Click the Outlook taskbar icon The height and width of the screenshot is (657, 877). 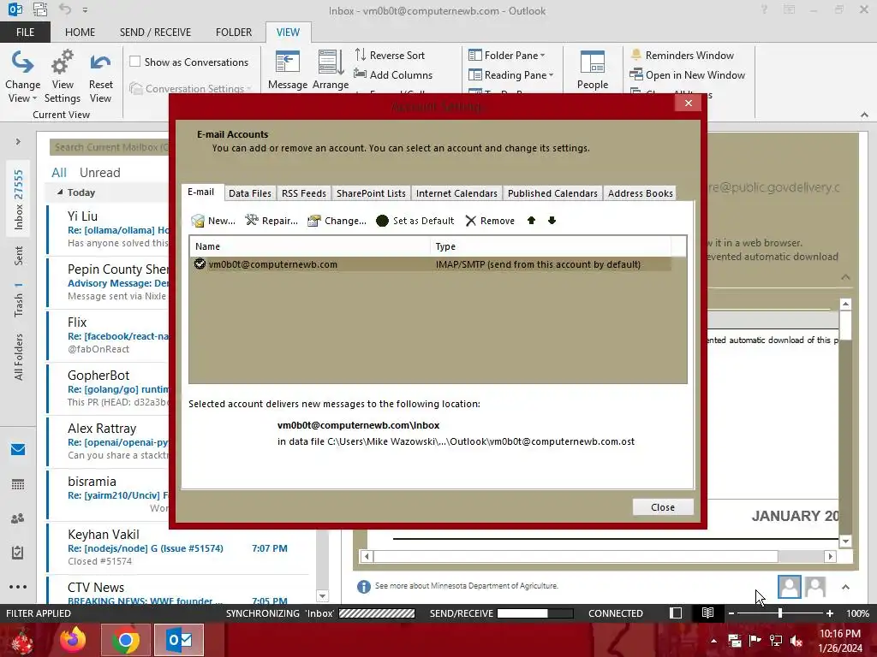pyautogui.click(x=179, y=640)
